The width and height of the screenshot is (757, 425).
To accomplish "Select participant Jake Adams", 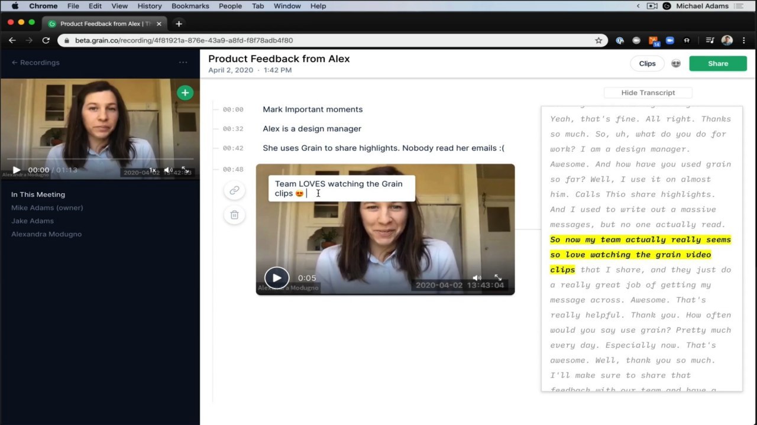I will pyautogui.click(x=33, y=221).
